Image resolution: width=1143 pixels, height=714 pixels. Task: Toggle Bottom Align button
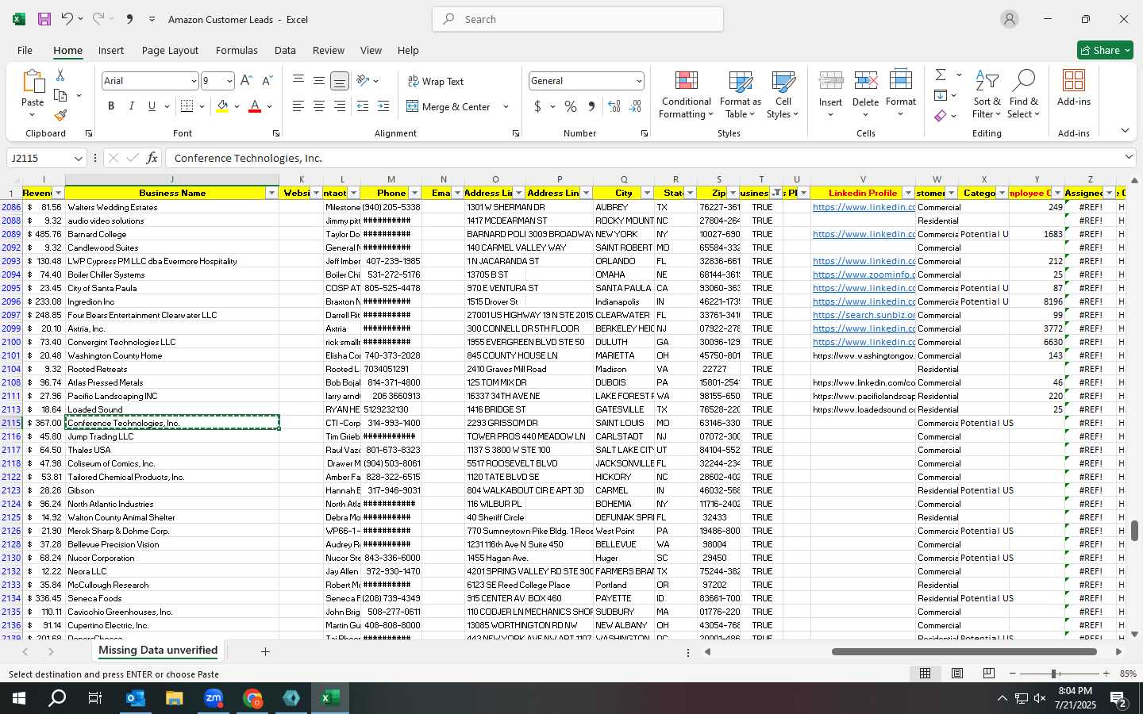coord(339,81)
